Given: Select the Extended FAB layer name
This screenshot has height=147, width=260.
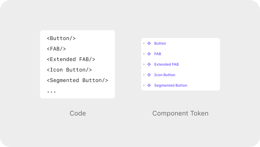Looking at the screenshot, I should tap(166, 64).
